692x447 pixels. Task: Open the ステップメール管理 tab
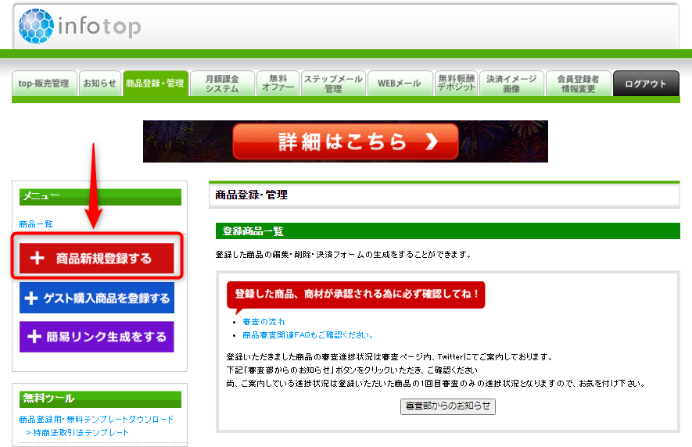[333, 84]
